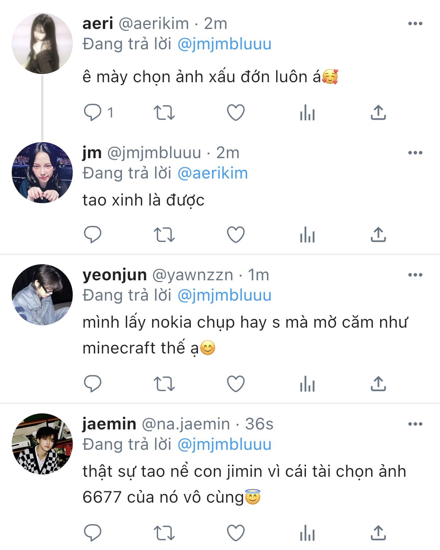Image resolution: width=440 pixels, height=550 pixels.
Task: Open more options on yeonjun's tweet
Action: (415, 275)
